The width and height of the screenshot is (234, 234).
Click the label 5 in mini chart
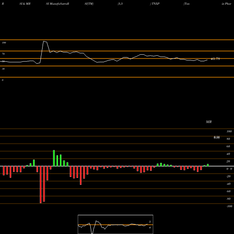pos(150,222)
